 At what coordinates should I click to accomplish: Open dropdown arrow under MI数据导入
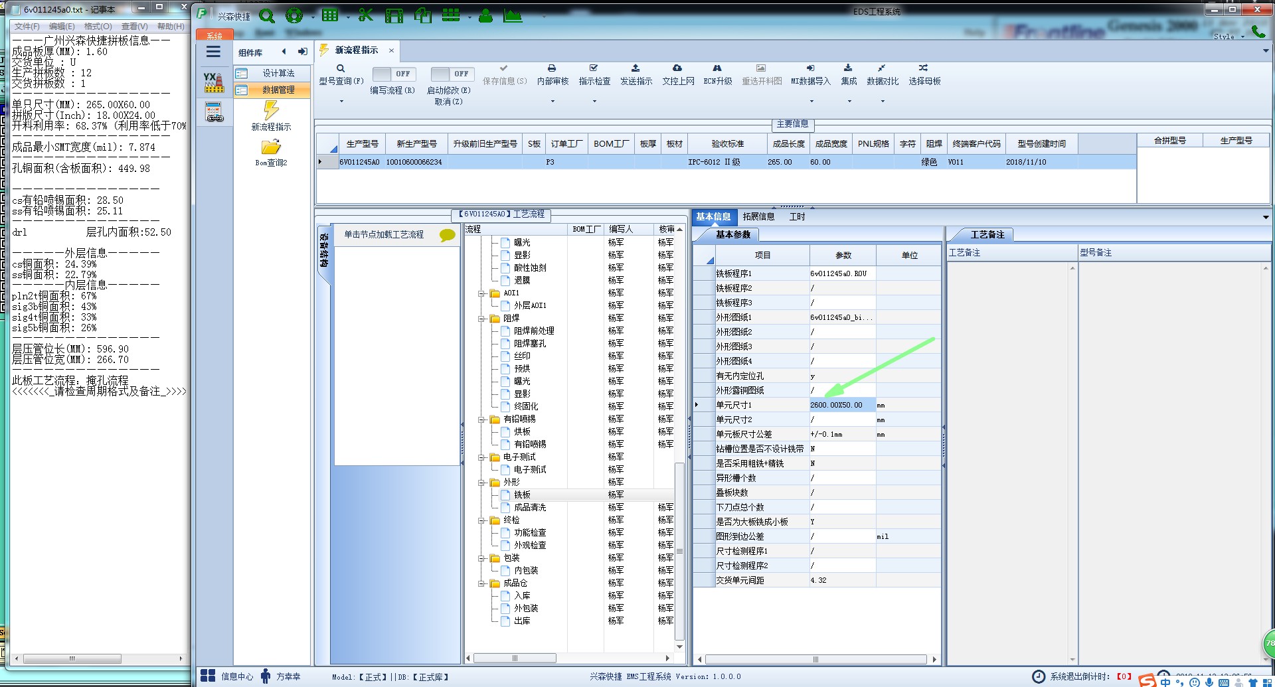point(811,102)
